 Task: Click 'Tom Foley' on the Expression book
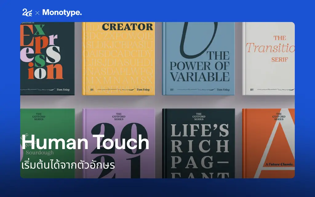click(63, 90)
